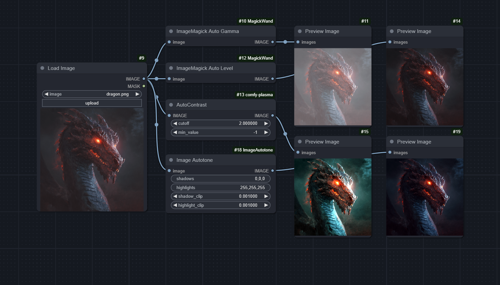Open the dragon.png image selector
Screen dimensions: 500x285
92,94
